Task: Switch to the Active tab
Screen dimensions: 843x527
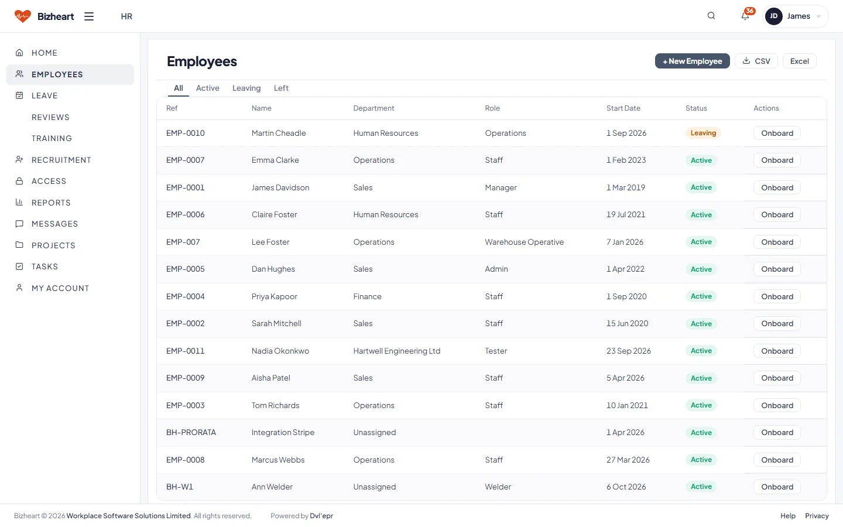Action: 208,88
